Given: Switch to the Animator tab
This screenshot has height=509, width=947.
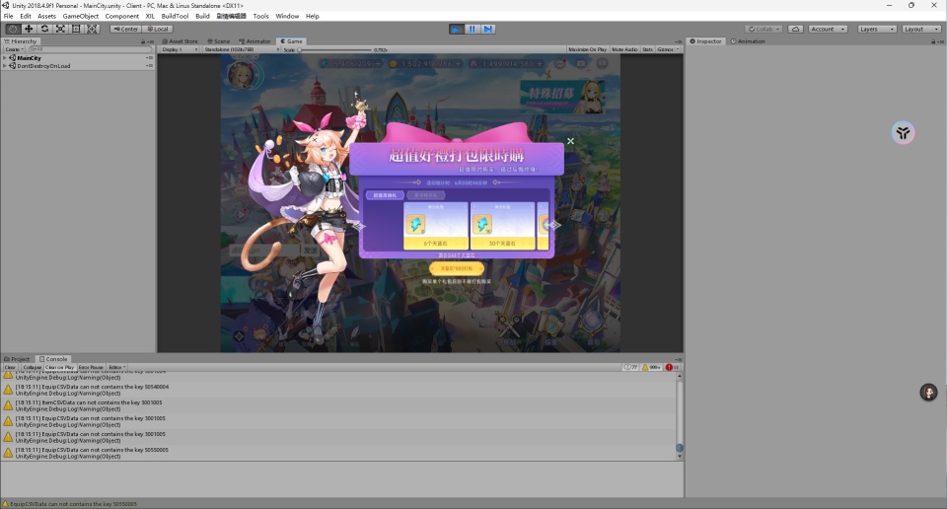Looking at the screenshot, I should tap(255, 41).
